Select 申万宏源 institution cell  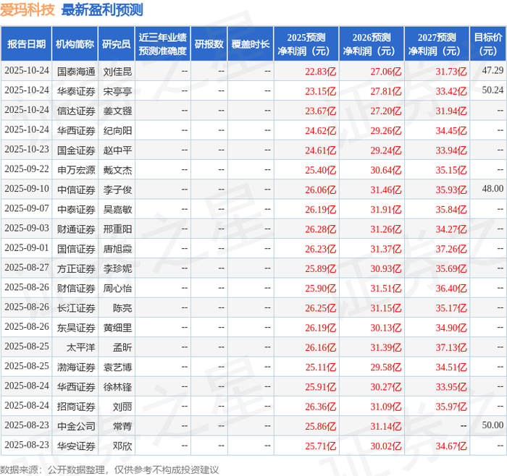tap(76, 170)
